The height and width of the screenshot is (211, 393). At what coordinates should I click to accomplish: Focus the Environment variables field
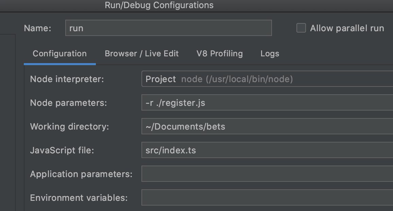pyautogui.click(x=267, y=198)
